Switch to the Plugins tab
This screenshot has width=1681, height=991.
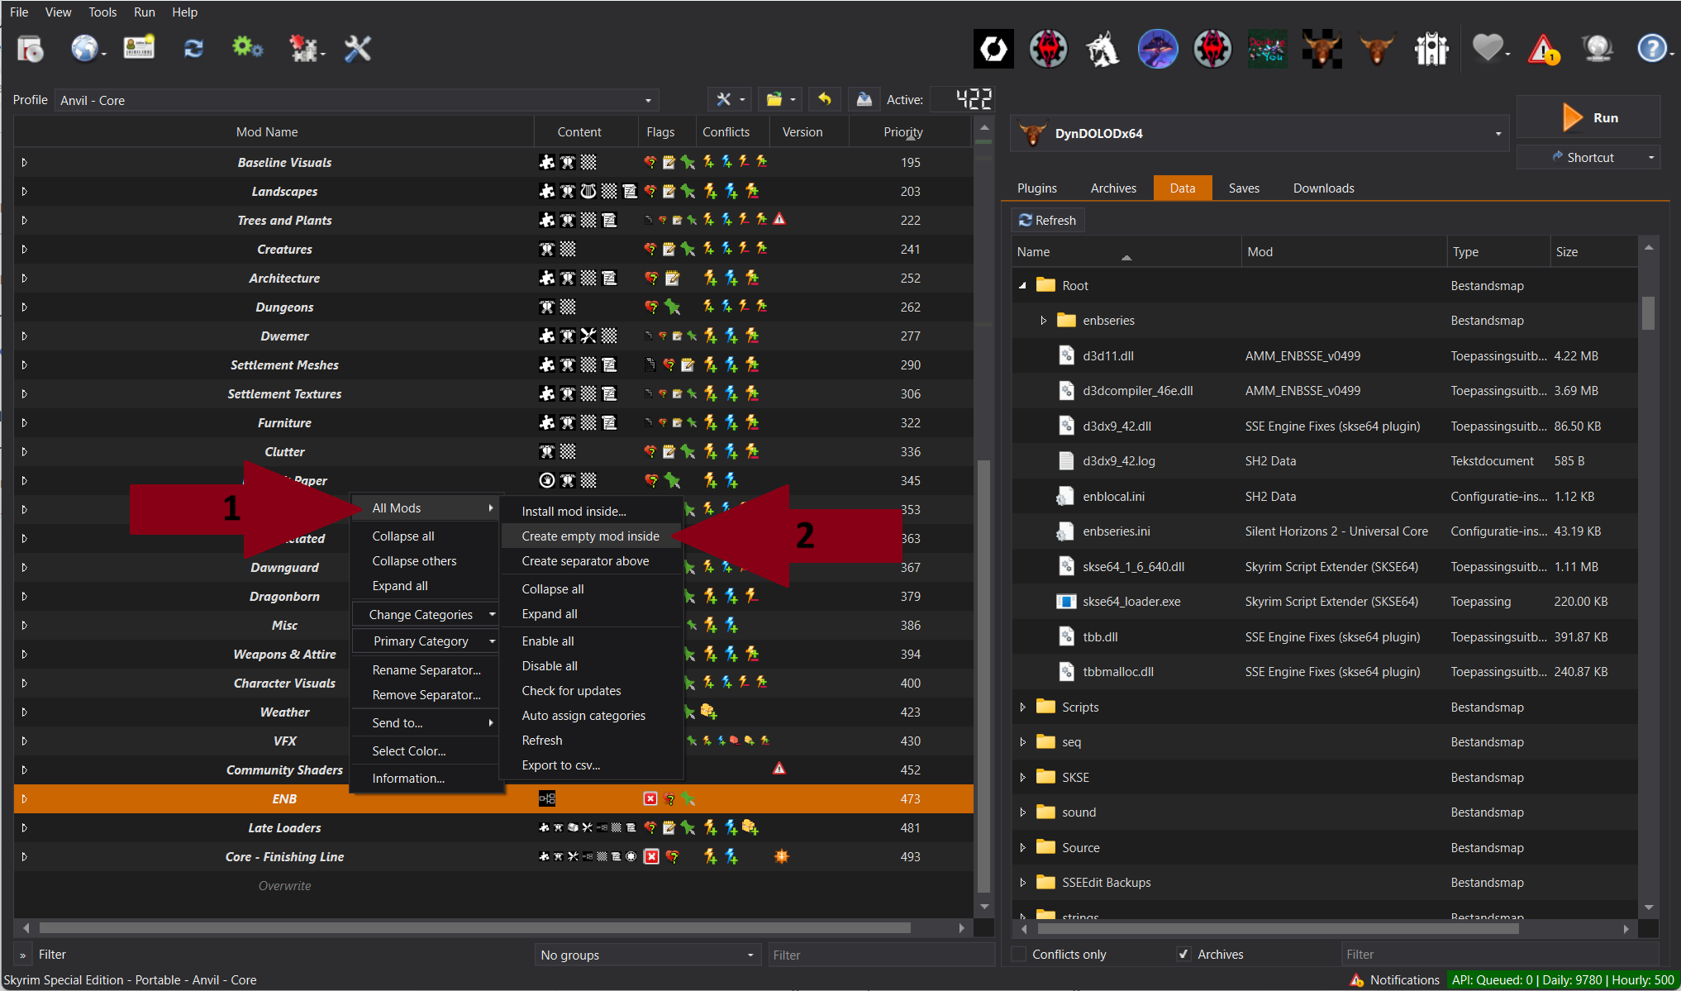tap(1036, 188)
